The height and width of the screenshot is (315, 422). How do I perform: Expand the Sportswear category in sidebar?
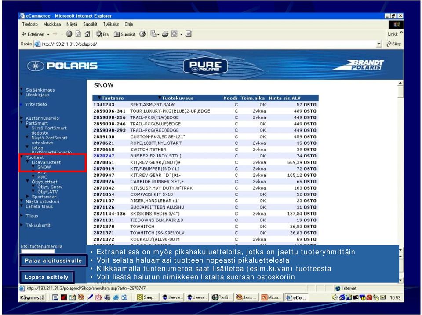click(x=44, y=197)
